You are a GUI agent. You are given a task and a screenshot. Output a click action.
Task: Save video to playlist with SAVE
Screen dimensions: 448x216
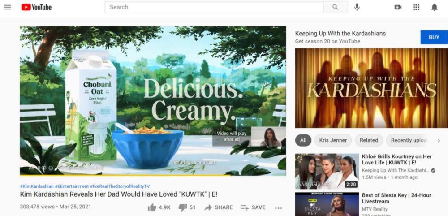253,207
